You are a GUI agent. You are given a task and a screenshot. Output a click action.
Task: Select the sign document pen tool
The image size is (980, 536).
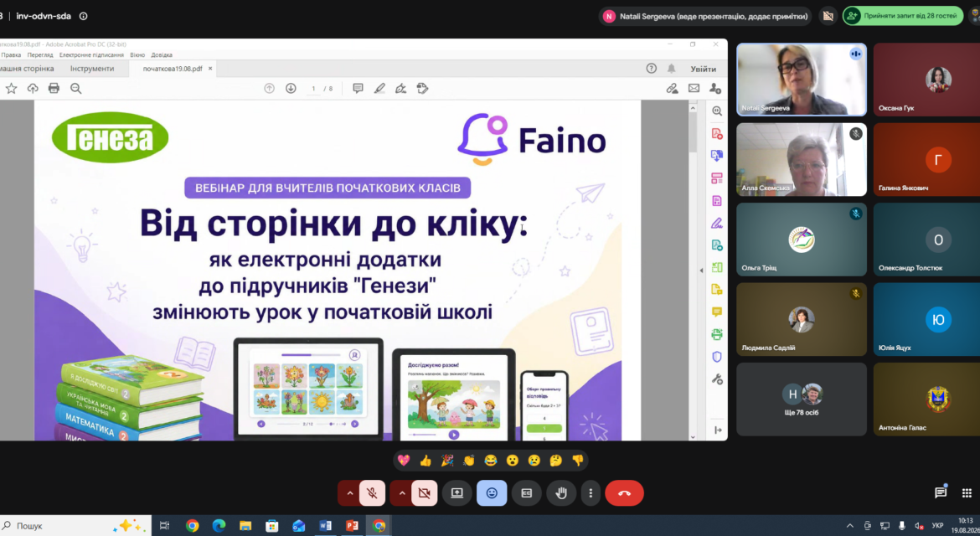coord(400,89)
